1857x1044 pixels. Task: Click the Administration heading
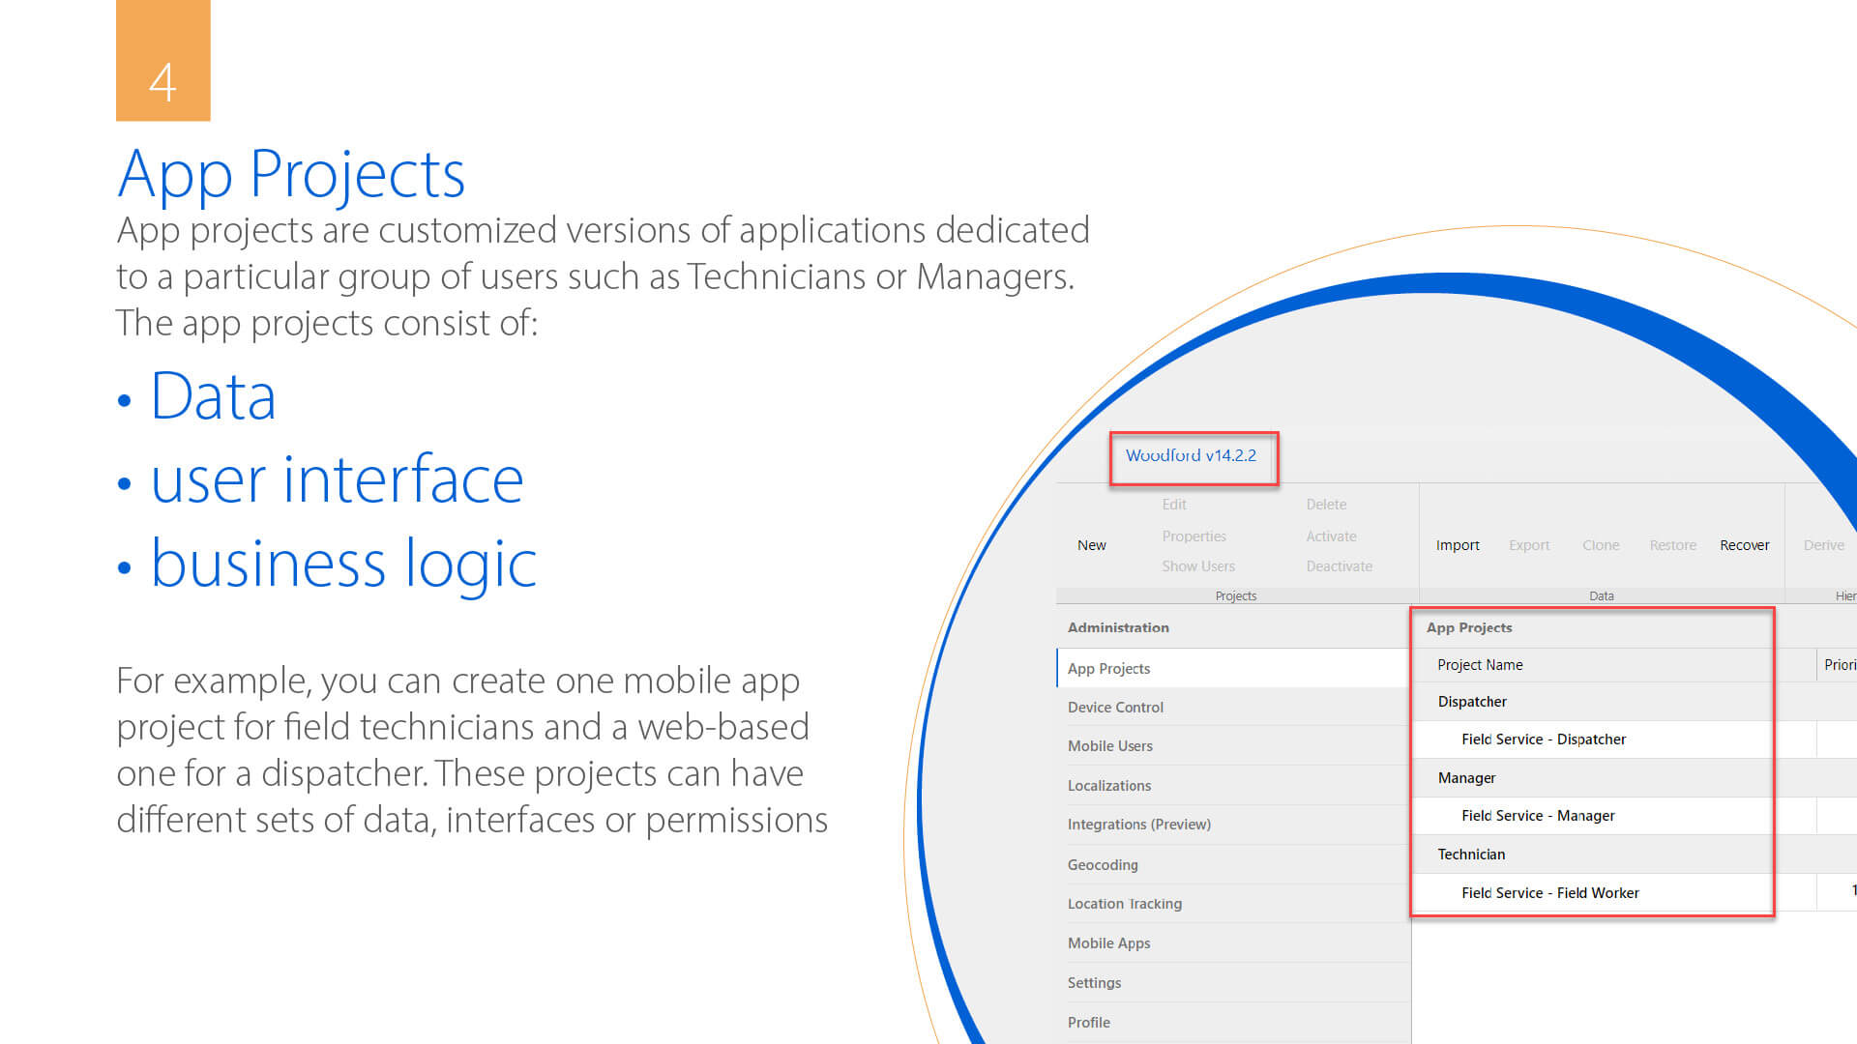(1118, 627)
